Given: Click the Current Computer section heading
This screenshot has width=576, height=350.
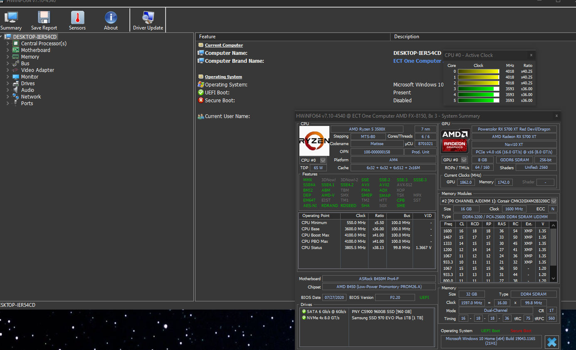Looking at the screenshot, I should coord(224,45).
